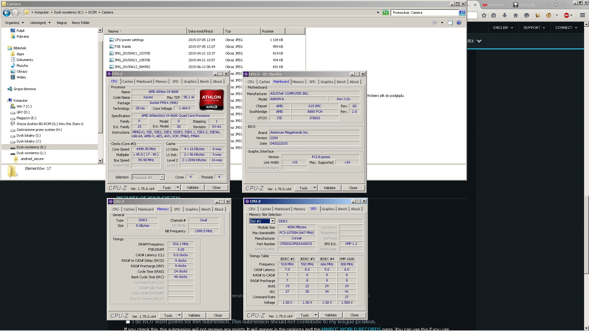The height and width of the screenshot is (331, 589).
Task: Change the Explorer view mode icon
Action: [435, 23]
